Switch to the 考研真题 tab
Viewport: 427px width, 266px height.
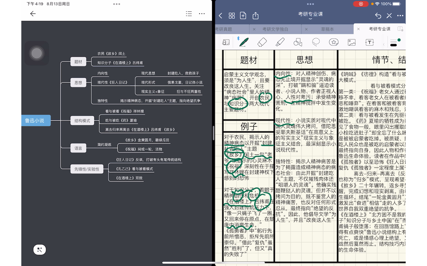(x=224, y=29)
